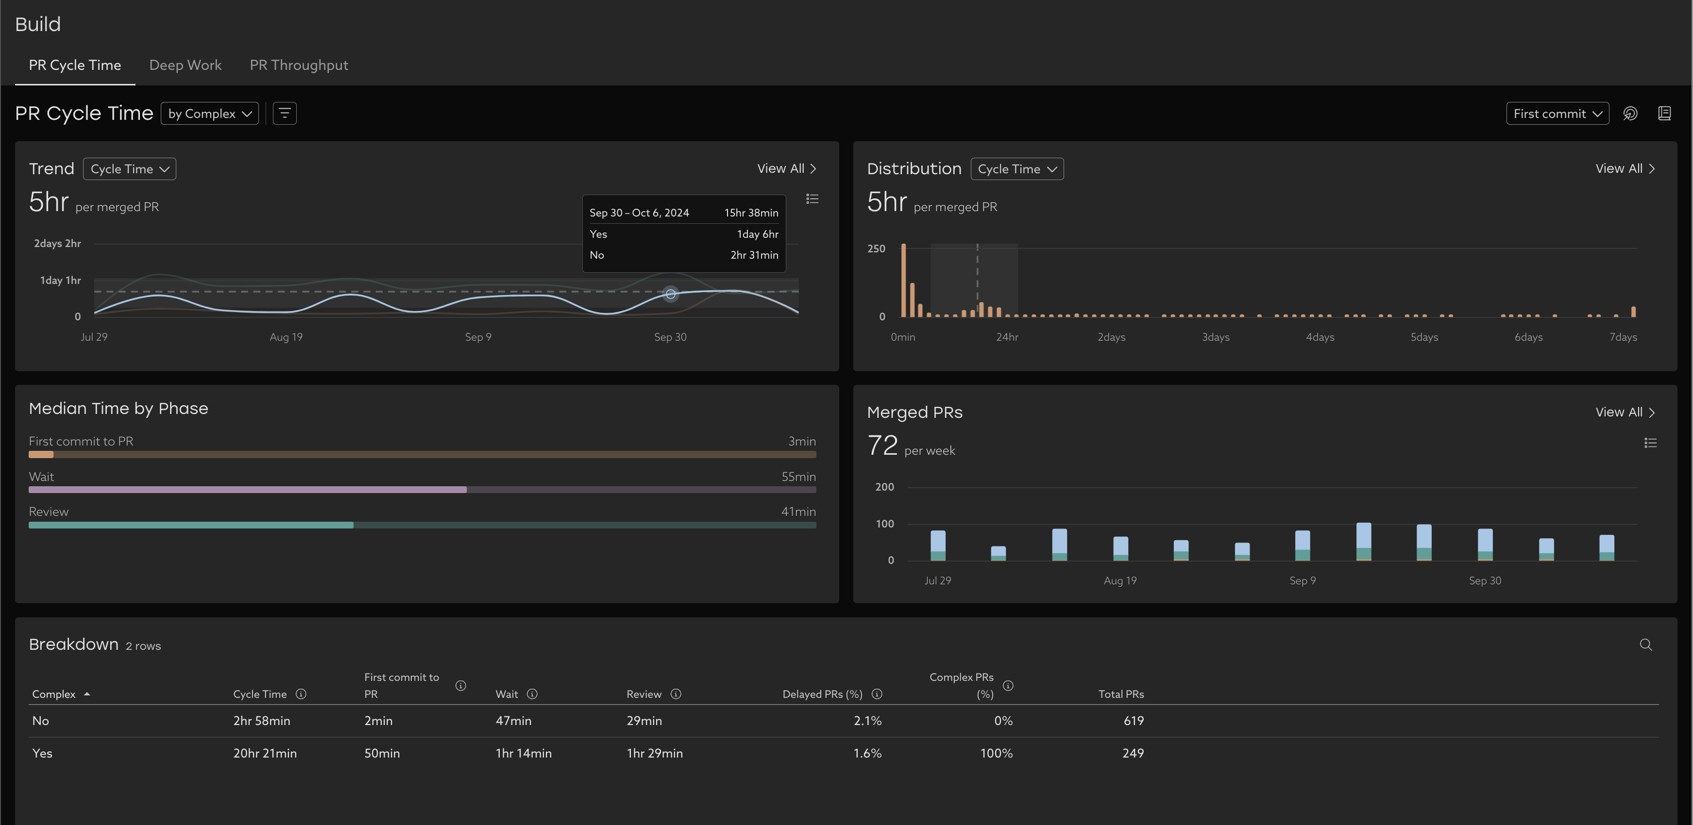Open the by Complex grouping dropdown
1693x825 pixels.
(210, 114)
